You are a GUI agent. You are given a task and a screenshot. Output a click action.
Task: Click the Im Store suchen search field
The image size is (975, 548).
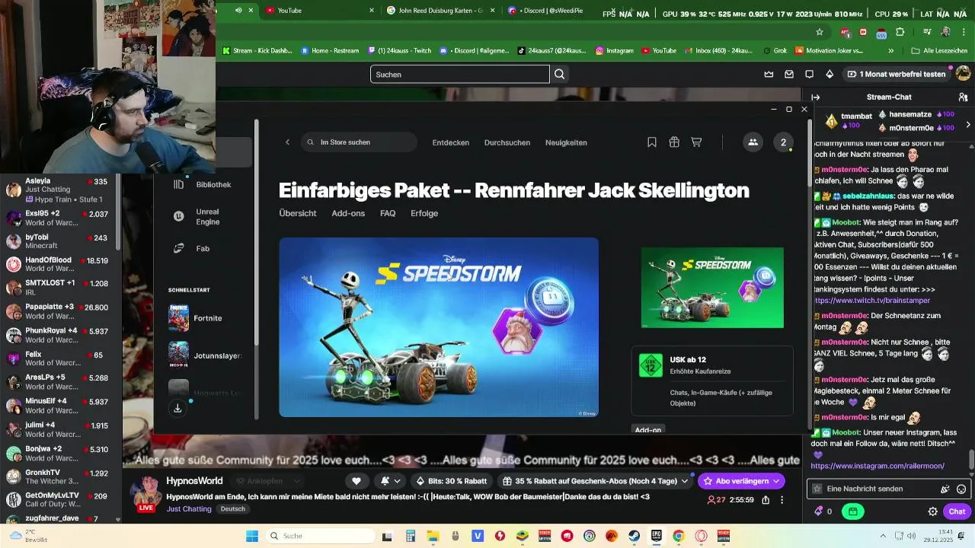click(x=358, y=142)
